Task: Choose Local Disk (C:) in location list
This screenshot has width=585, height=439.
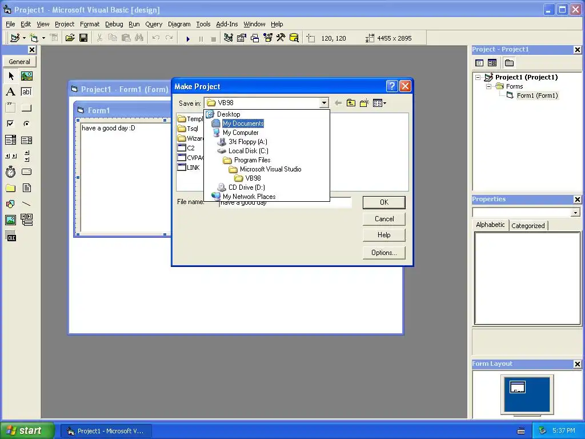Action: tap(248, 151)
